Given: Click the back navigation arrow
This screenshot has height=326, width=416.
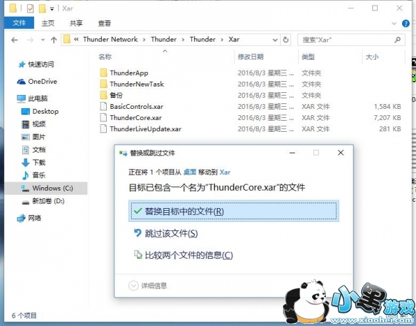Looking at the screenshot, I should [15, 40].
